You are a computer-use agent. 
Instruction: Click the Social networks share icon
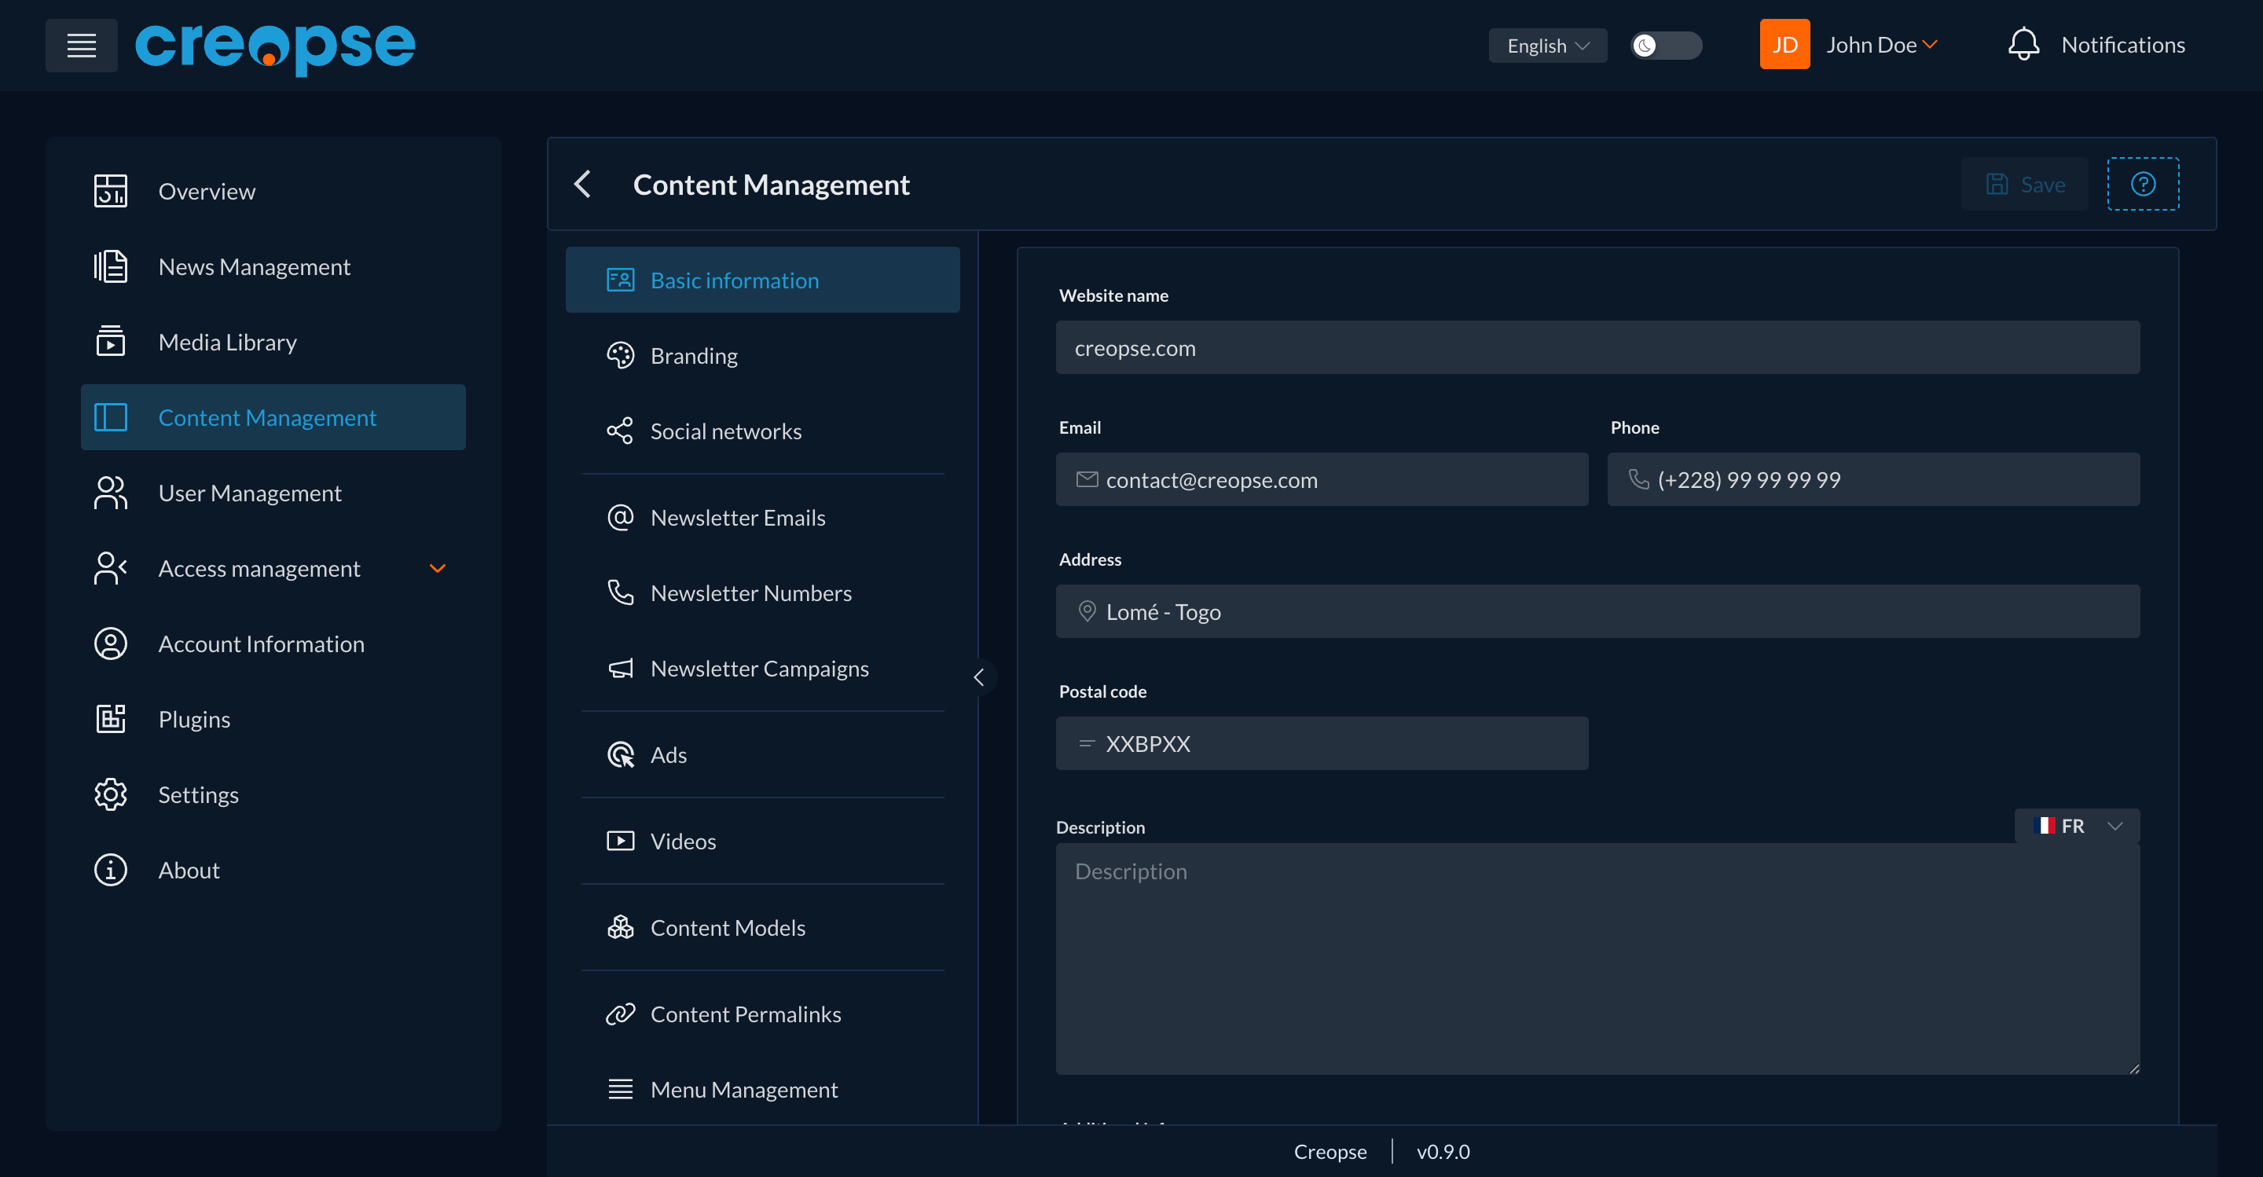tap(620, 431)
